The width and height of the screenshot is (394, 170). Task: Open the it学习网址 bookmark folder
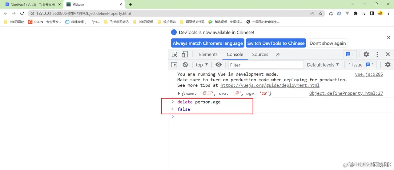tap(14, 22)
